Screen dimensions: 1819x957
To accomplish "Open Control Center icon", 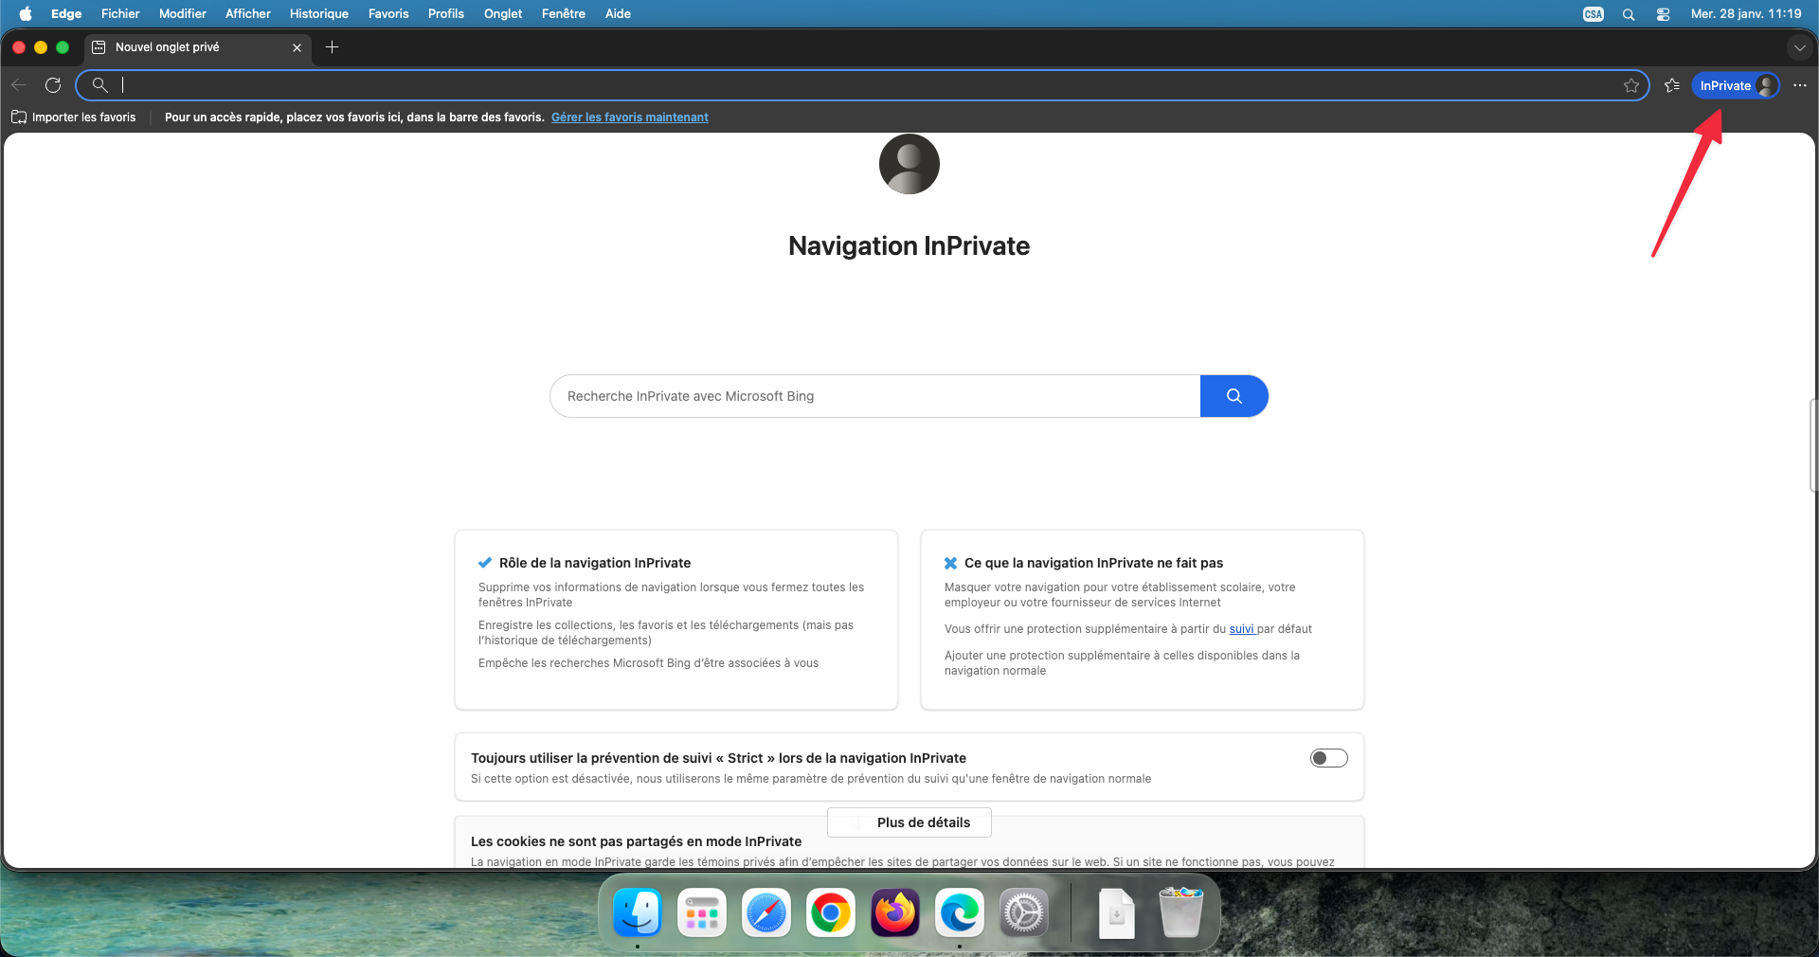I will tap(1663, 14).
